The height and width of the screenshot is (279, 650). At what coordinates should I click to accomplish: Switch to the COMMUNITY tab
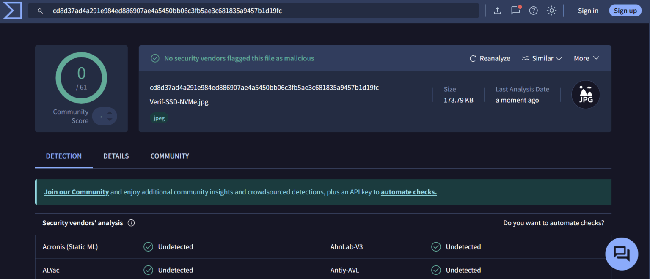click(170, 156)
